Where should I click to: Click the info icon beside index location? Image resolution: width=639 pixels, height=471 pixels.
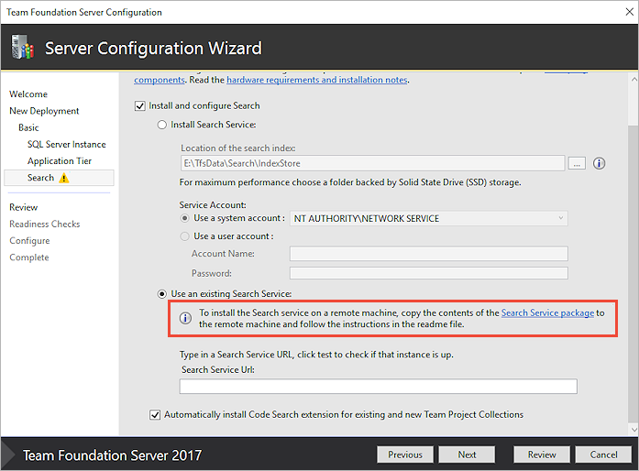pyautogui.click(x=599, y=163)
